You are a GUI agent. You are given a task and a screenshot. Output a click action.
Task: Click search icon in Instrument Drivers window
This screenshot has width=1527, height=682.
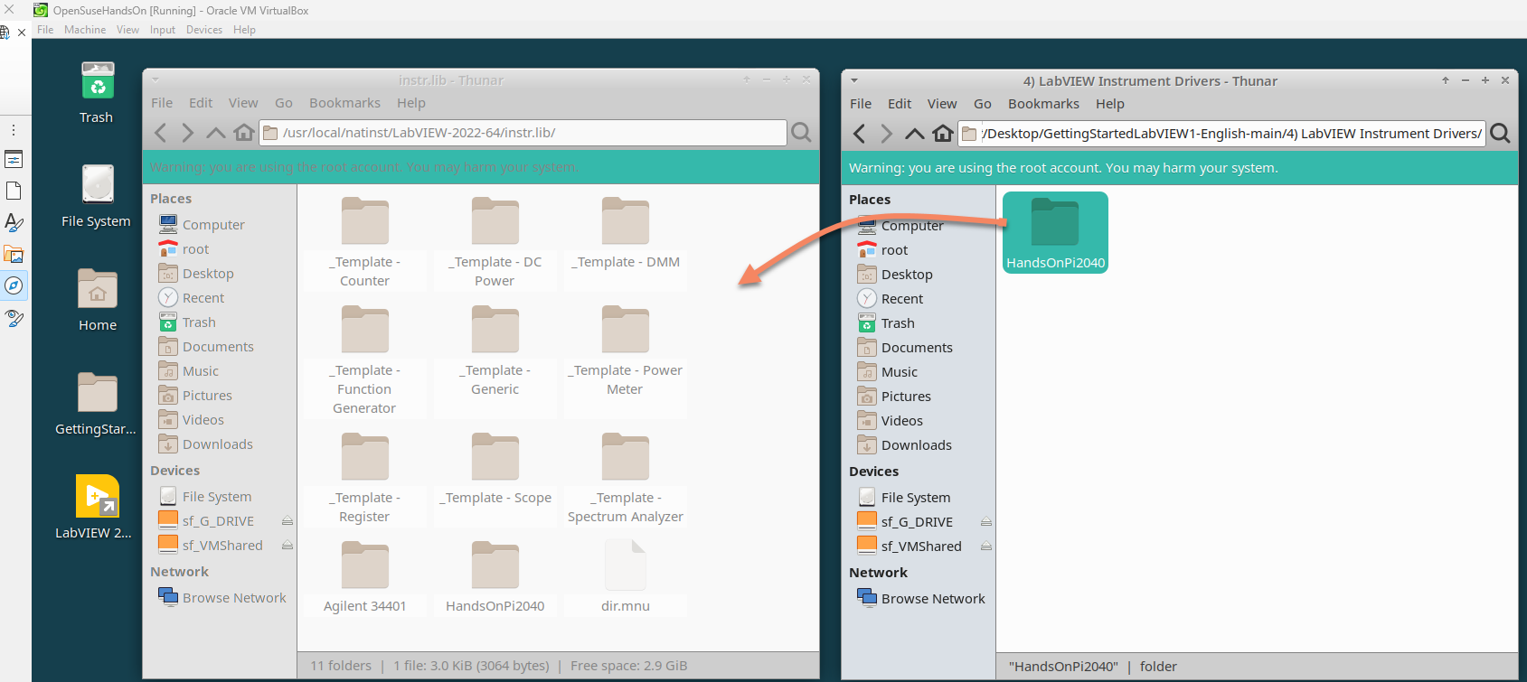1500,134
